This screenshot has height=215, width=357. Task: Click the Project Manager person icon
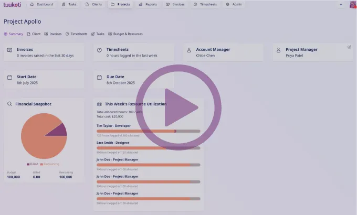coord(278,50)
